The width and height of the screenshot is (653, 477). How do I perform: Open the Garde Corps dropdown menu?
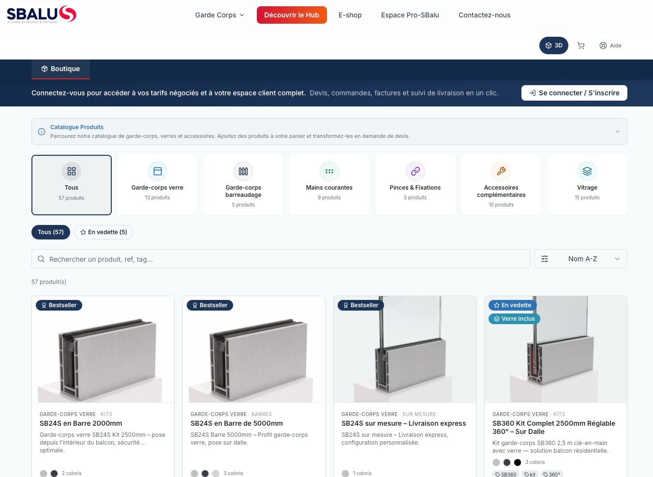click(220, 15)
